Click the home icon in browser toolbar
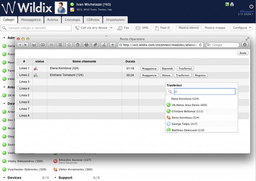 69,45
